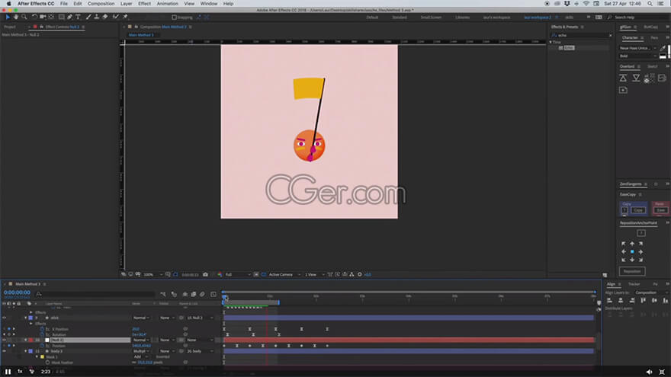Collapse the body 3 layer twirl arrow

click(26, 351)
